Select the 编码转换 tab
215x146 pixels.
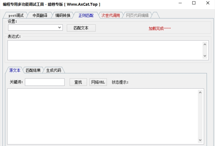pos(63,15)
